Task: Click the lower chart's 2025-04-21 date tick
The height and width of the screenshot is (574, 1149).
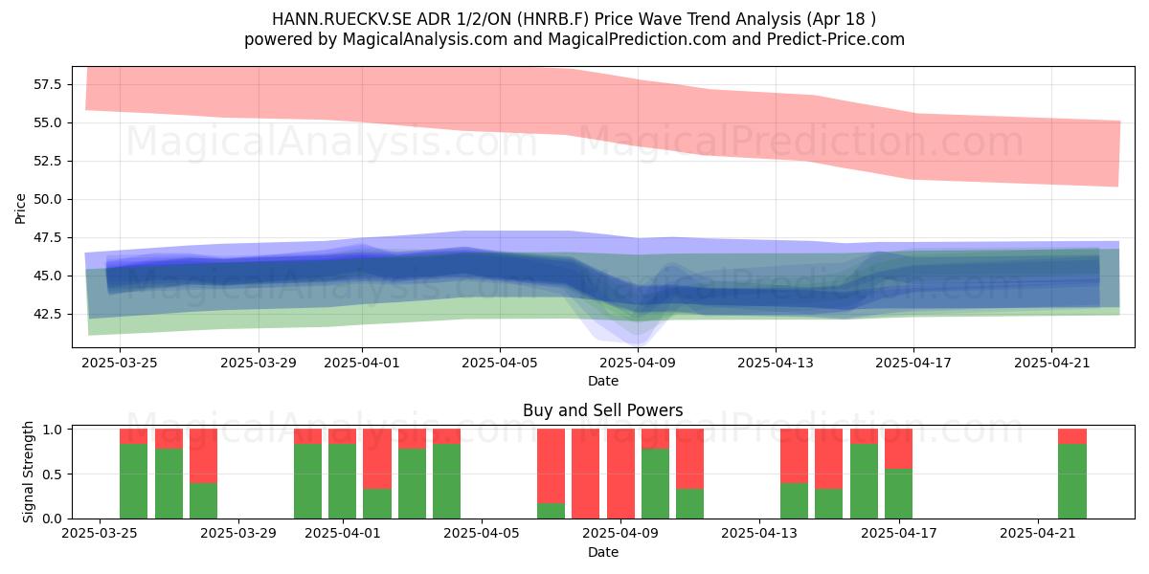Action: [1038, 534]
